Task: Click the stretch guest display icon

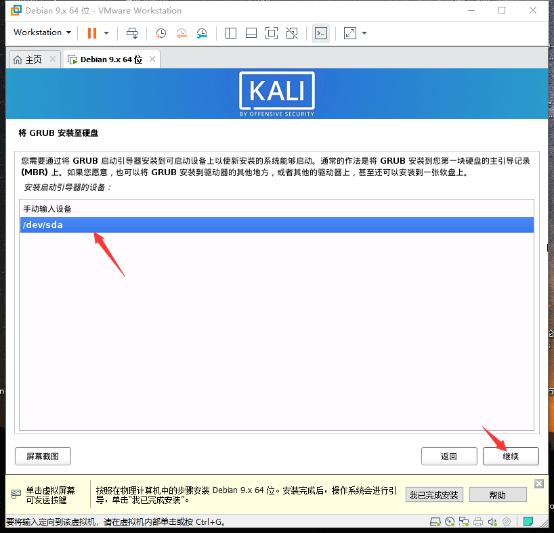Action: pyautogui.click(x=349, y=33)
